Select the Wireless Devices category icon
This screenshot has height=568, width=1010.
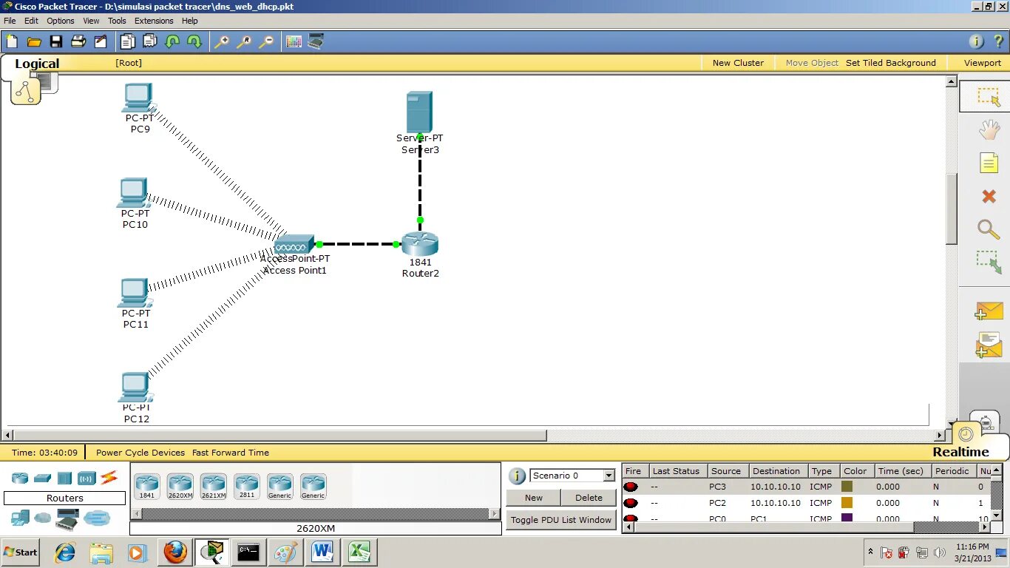87,478
